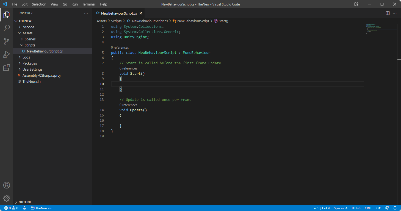This screenshot has height=211, width=401.
Task: Open the feedback icon in status bar
Action: [x=387, y=208]
